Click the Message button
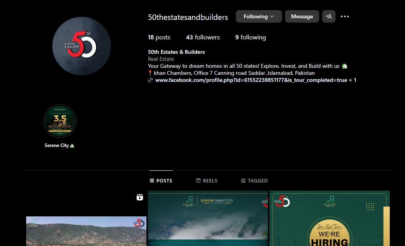405x246 pixels. point(302,16)
